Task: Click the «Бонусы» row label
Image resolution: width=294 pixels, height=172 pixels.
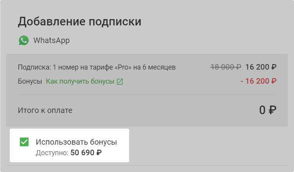Action: point(30,82)
